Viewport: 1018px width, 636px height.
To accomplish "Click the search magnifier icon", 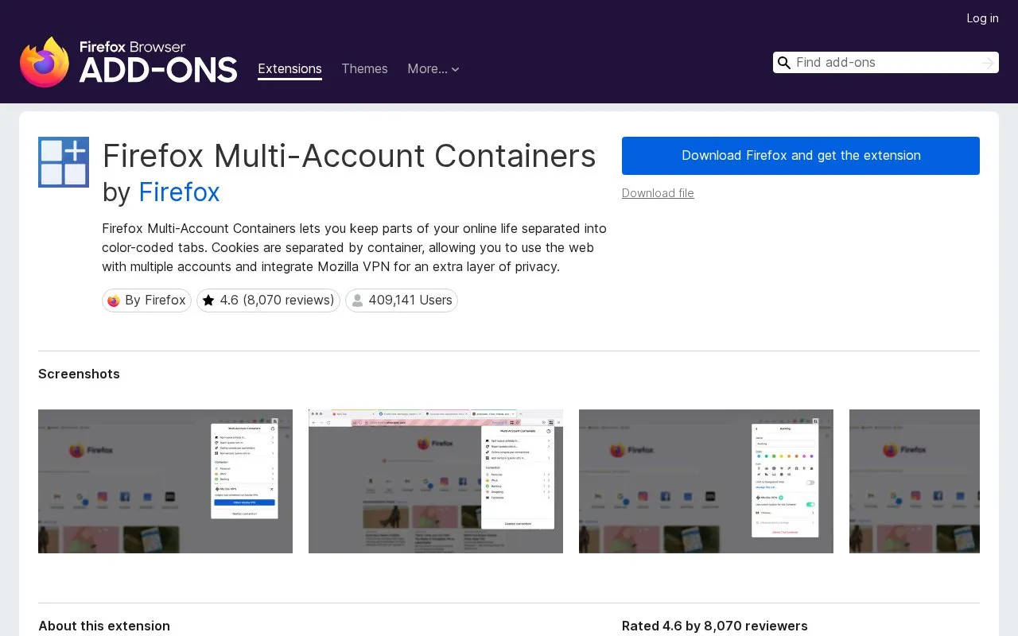I will coord(784,63).
